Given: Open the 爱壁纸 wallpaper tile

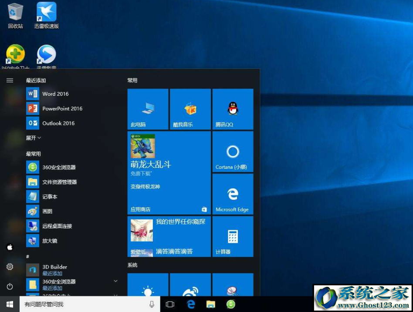Looking at the screenshot, I should pyautogui.click(x=169, y=236).
